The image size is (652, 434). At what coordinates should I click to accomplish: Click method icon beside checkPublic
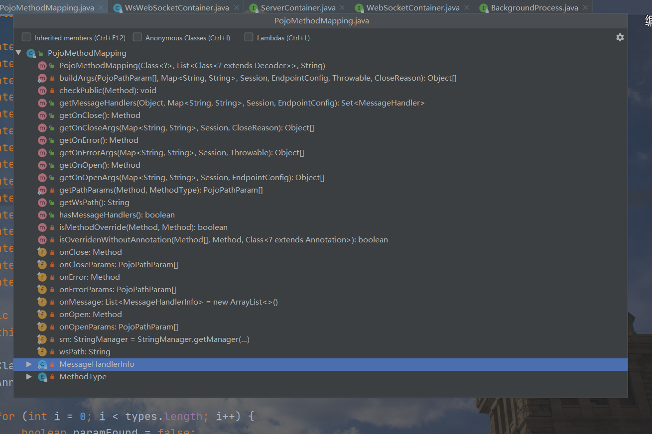(42, 91)
